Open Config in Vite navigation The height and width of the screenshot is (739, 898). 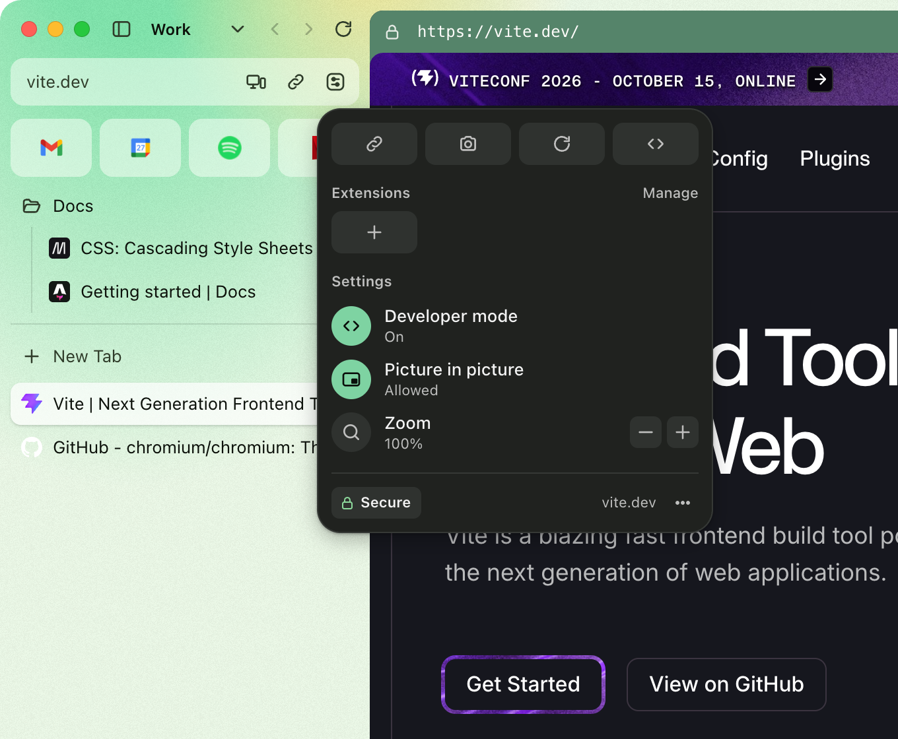click(x=740, y=158)
